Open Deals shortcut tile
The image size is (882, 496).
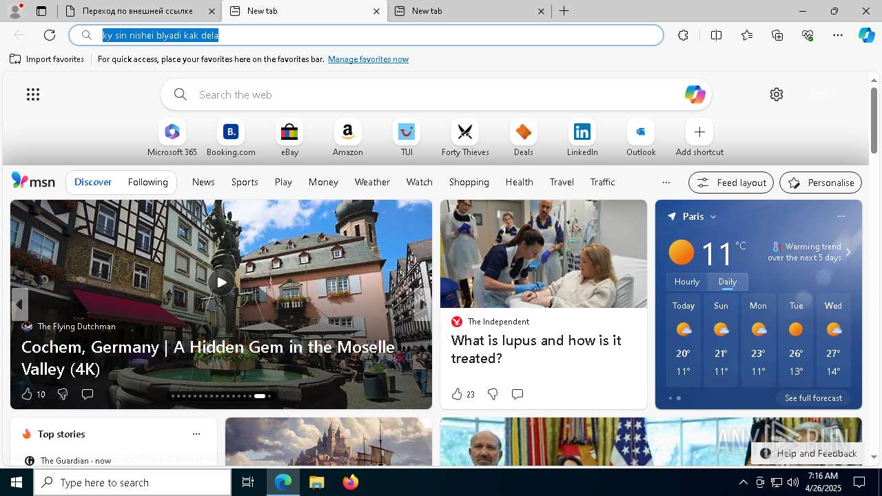524,138
